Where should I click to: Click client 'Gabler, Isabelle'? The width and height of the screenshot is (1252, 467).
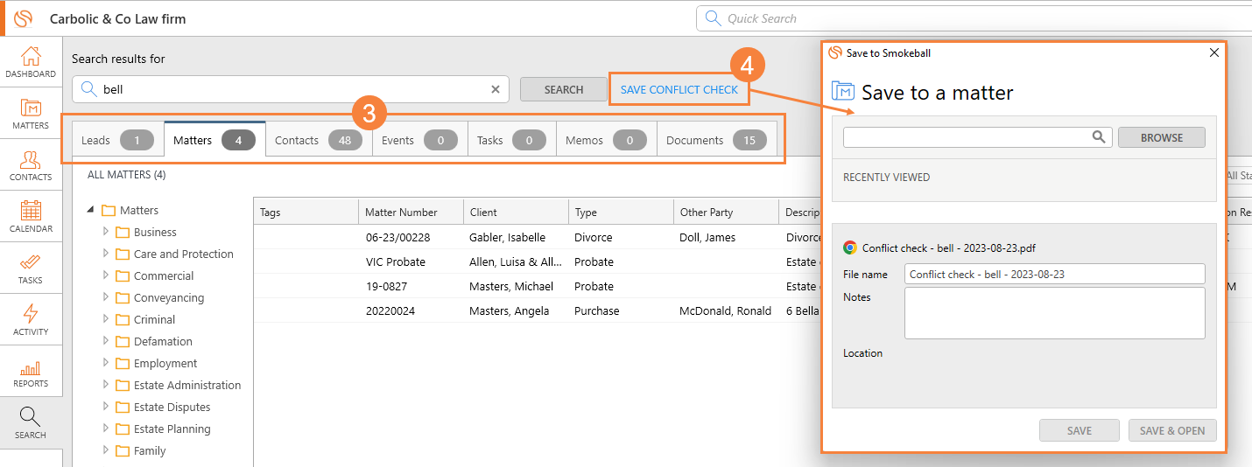click(508, 237)
